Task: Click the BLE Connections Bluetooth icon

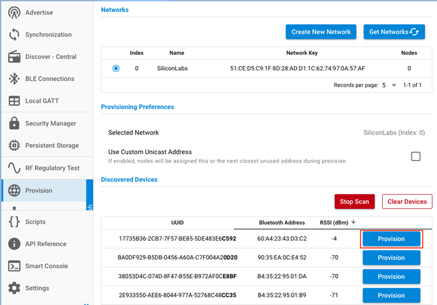Action: pos(14,79)
